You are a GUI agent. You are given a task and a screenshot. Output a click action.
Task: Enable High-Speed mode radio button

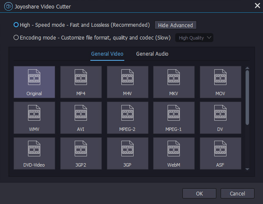(16, 25)
